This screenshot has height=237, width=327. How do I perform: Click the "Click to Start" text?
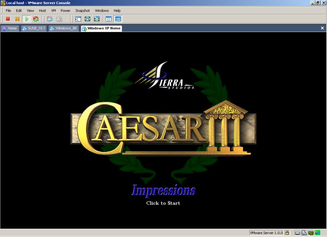[163, 203]
